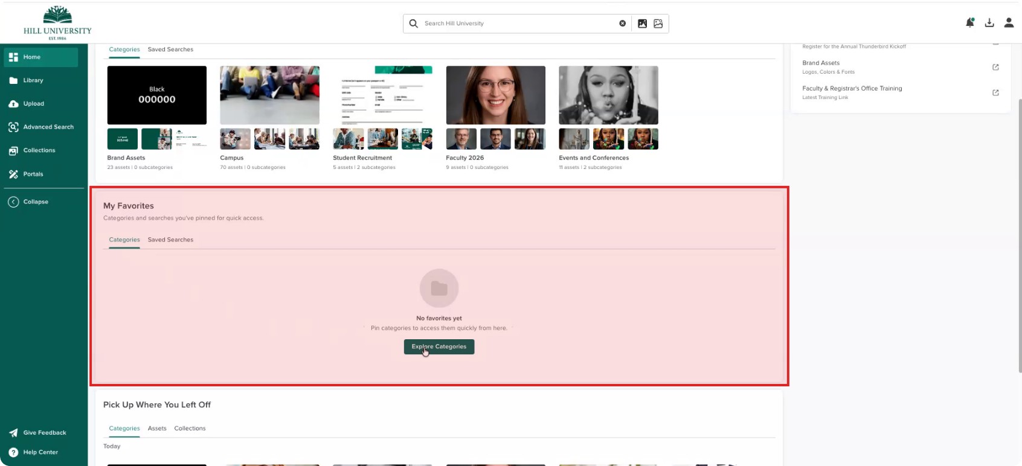Click the Black 000000 color swatch thumbnail
The height and width of the screenshot is (466, 1022).
[157, 95]
